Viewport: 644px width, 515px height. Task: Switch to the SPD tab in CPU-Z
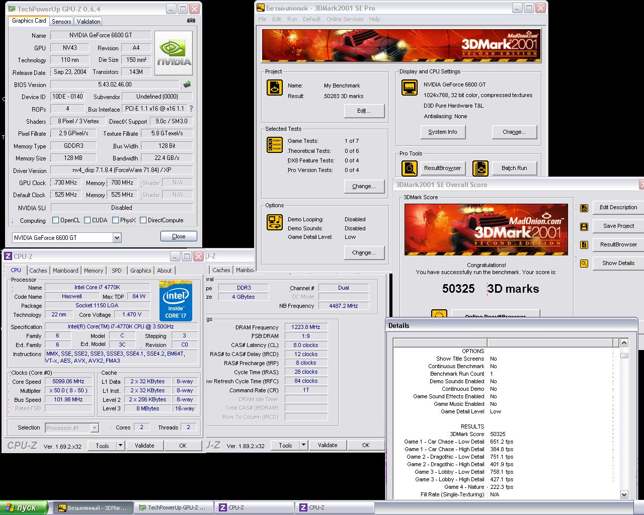(117, 271)
